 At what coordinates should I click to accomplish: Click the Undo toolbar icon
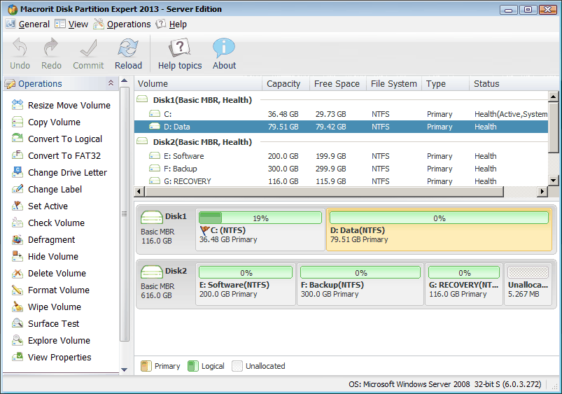point(20,48)
